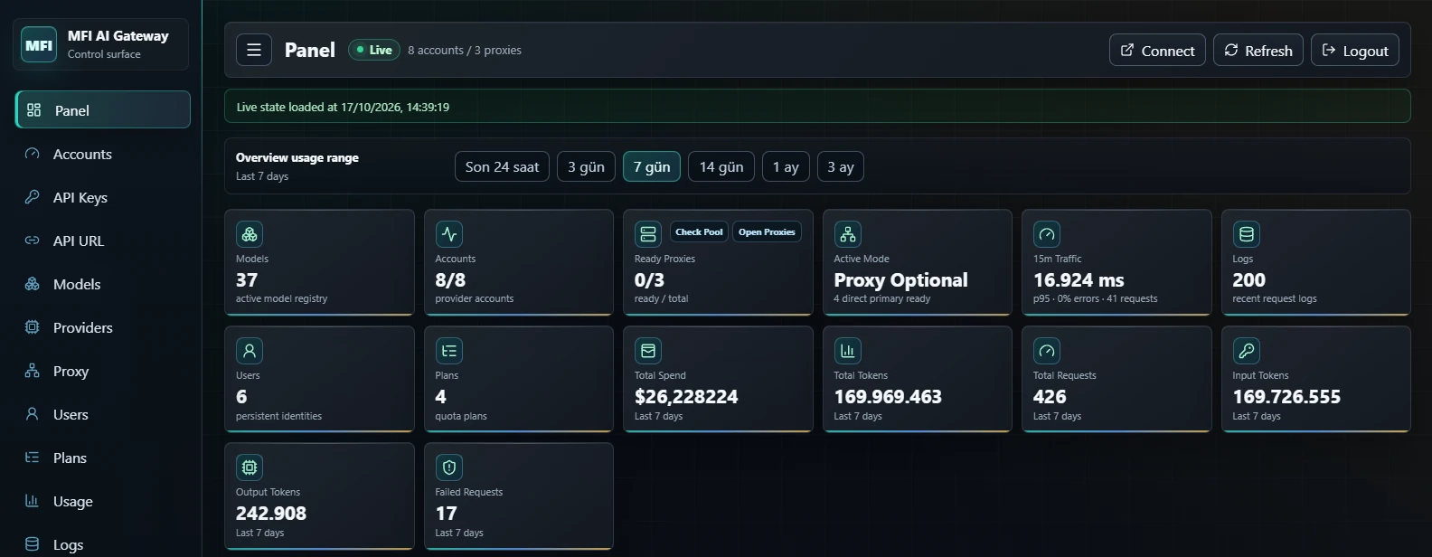Image resolution: width=1432 pixels, height=557 pixels.
Task: Click the sidebar Panel grid icon
Action: click(33, 110)
